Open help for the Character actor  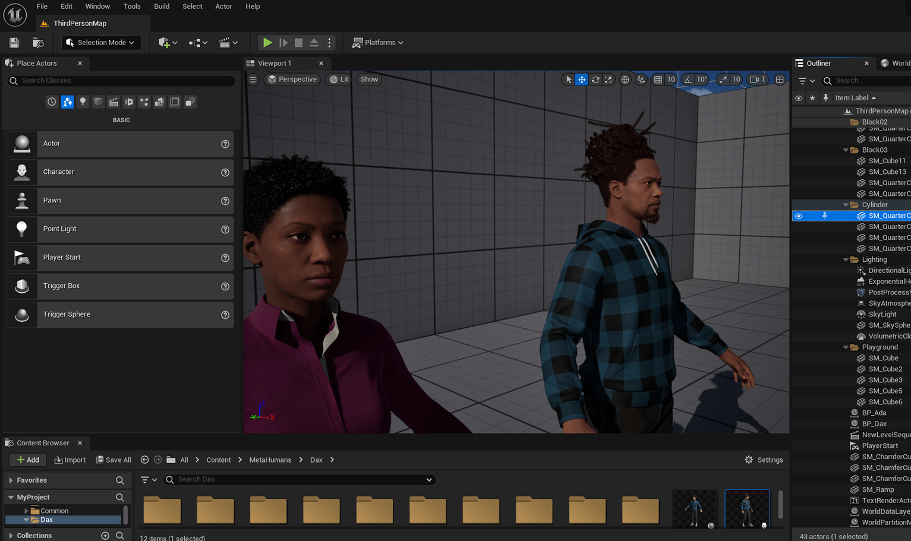225,172
